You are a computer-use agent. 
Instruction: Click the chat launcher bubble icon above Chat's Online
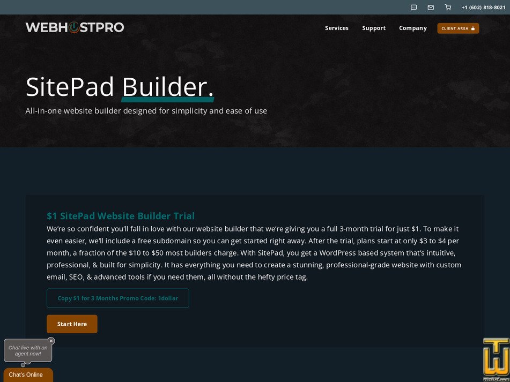23,365
